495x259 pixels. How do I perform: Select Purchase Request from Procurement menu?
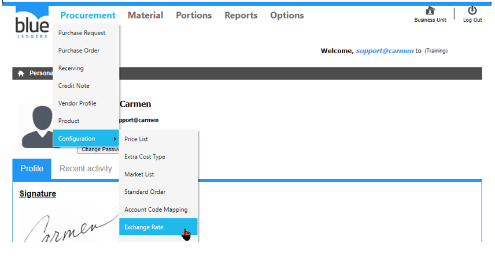82,33
